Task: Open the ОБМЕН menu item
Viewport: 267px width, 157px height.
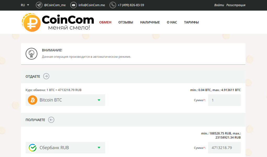Action: tap(105, 22)
